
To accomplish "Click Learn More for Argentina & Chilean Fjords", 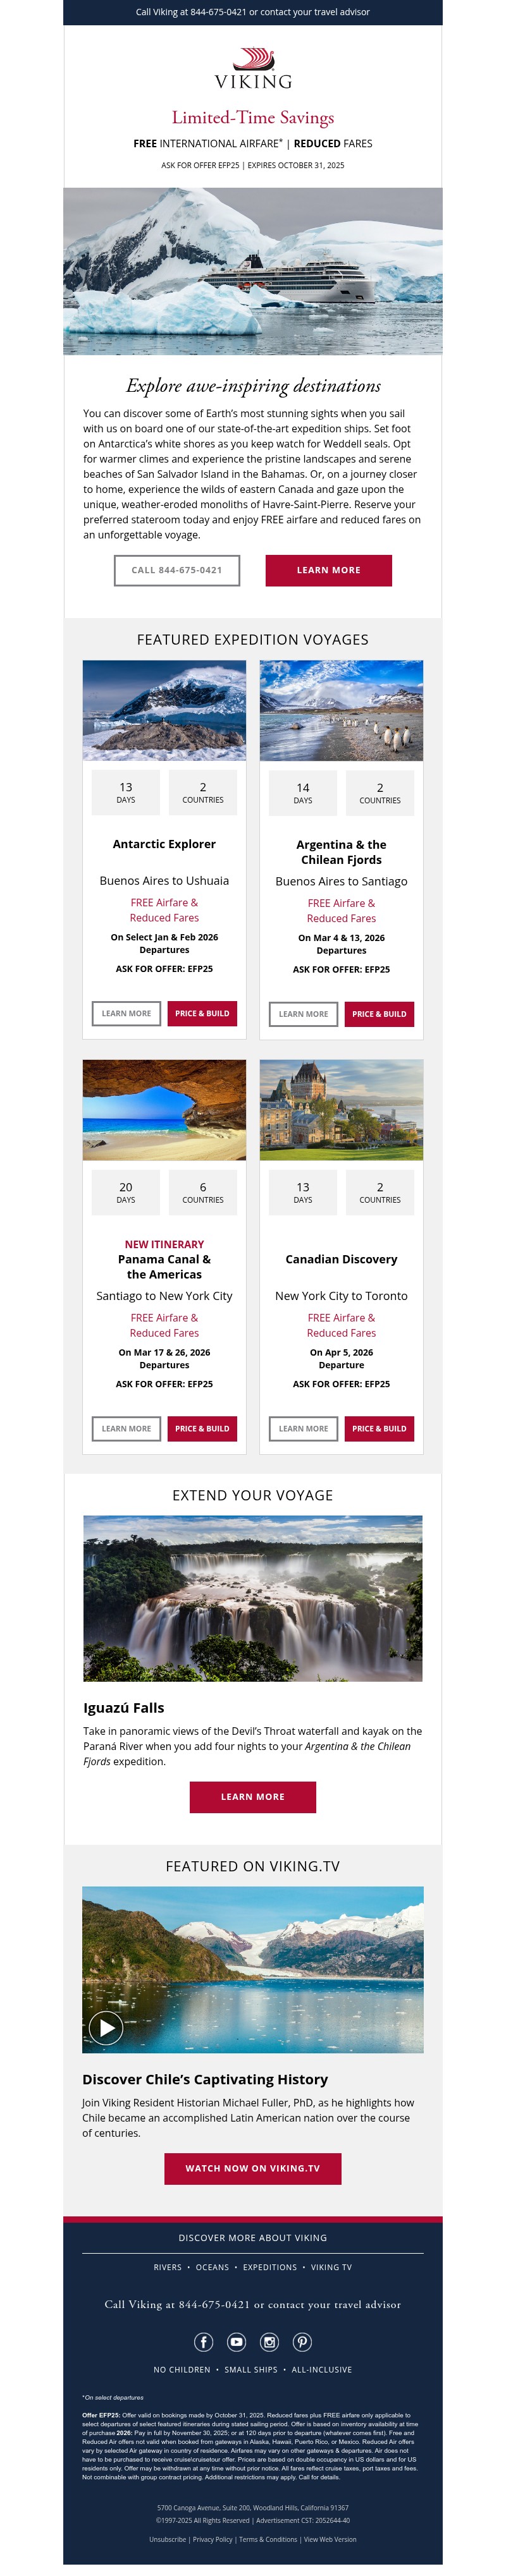I will 303,1014.
